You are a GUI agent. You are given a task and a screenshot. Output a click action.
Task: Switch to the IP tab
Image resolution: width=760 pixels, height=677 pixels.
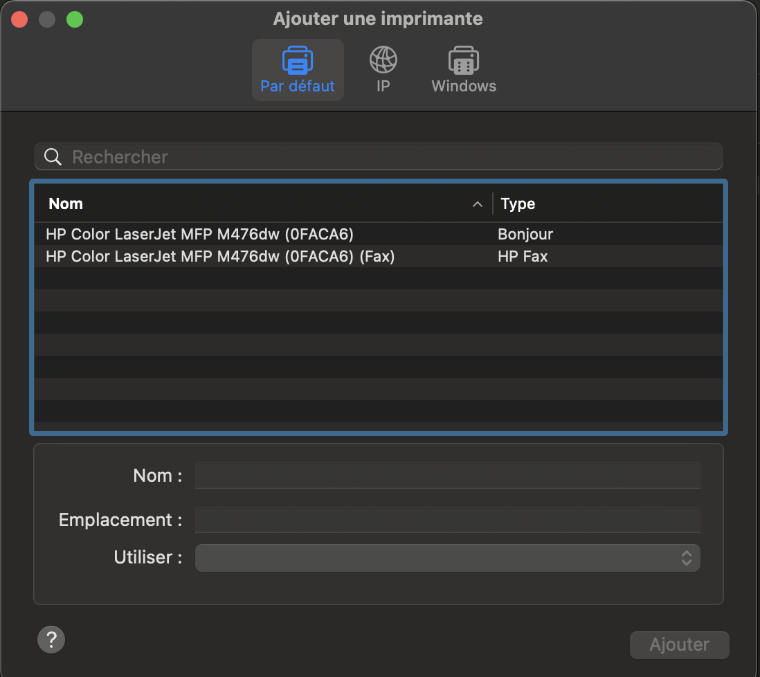tap(383, 70)
